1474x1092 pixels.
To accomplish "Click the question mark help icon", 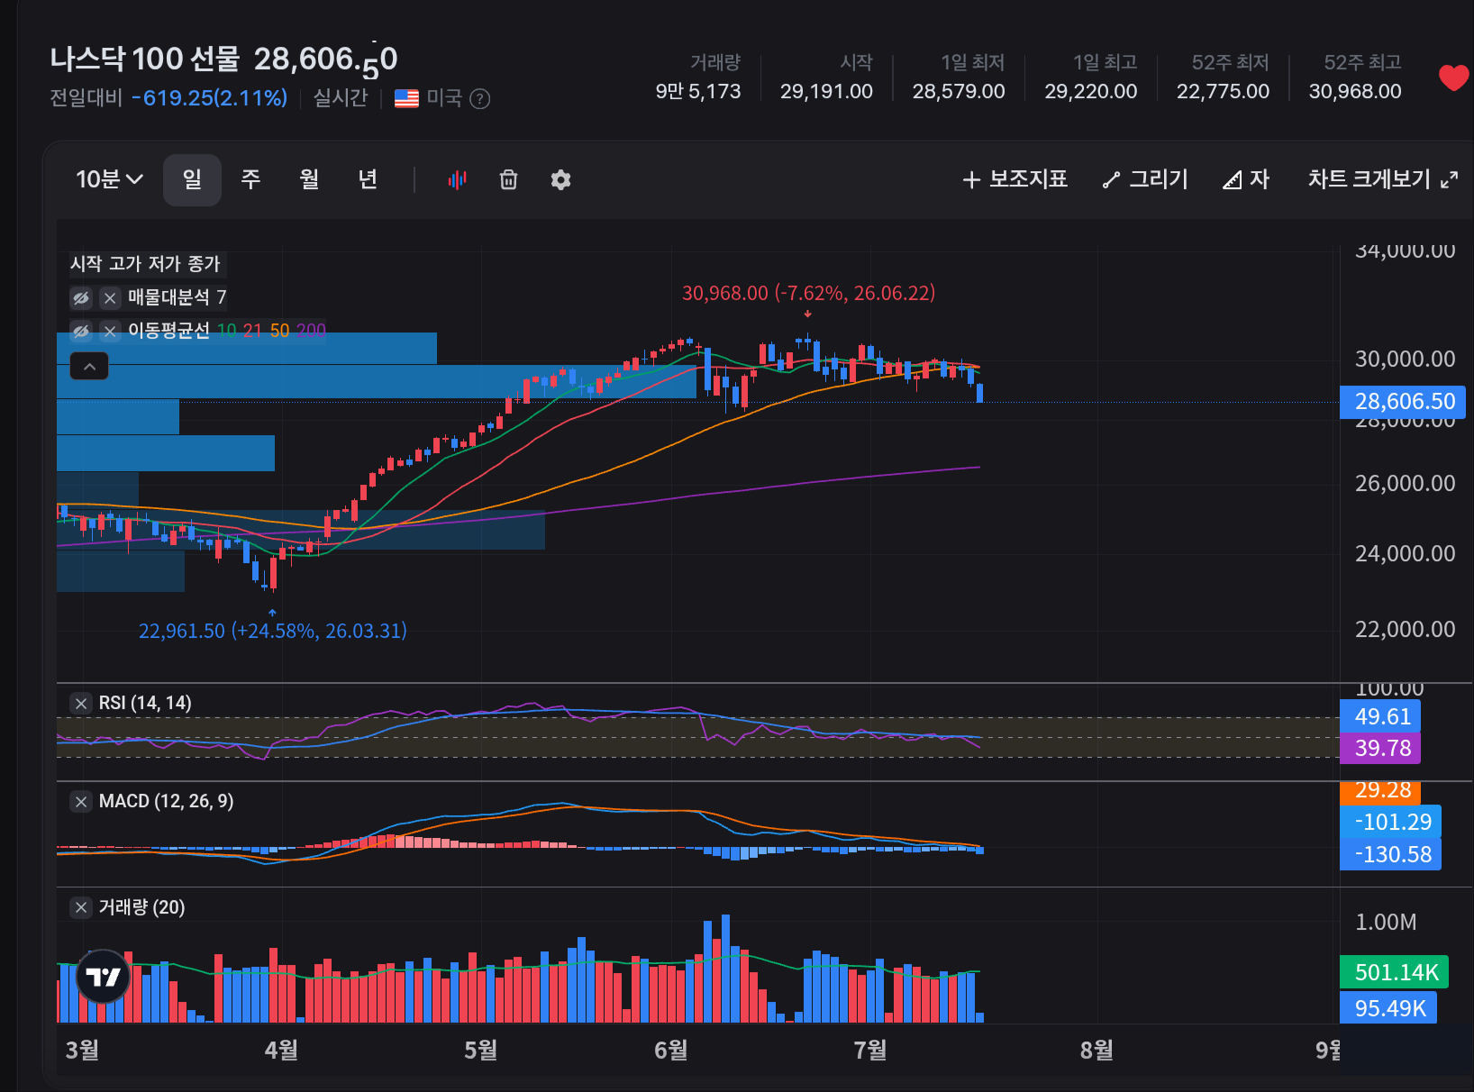I will coord(480,99).
